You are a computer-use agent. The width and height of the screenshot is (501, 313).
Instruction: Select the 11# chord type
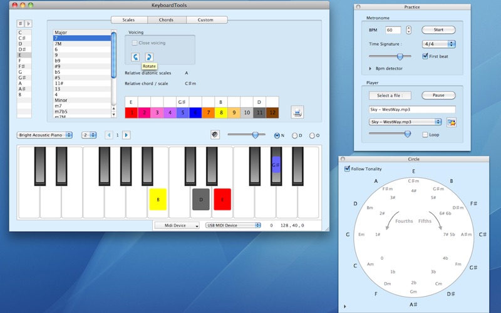coord(82,83)
